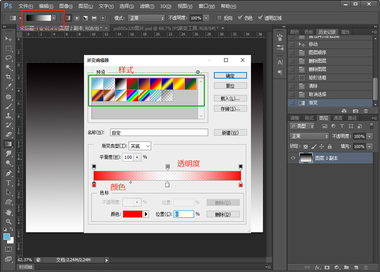380x272 pixels.
Task: Open color stop 颜色 arrow menu
Action: pyautogui.click(x=146, y=214)
